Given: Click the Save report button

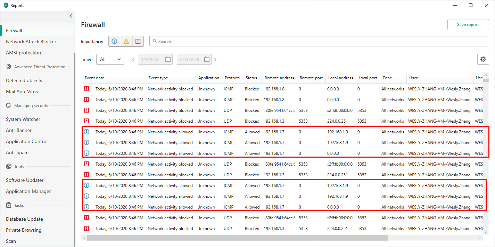Looking at the screenshot, I should (468, 25).
